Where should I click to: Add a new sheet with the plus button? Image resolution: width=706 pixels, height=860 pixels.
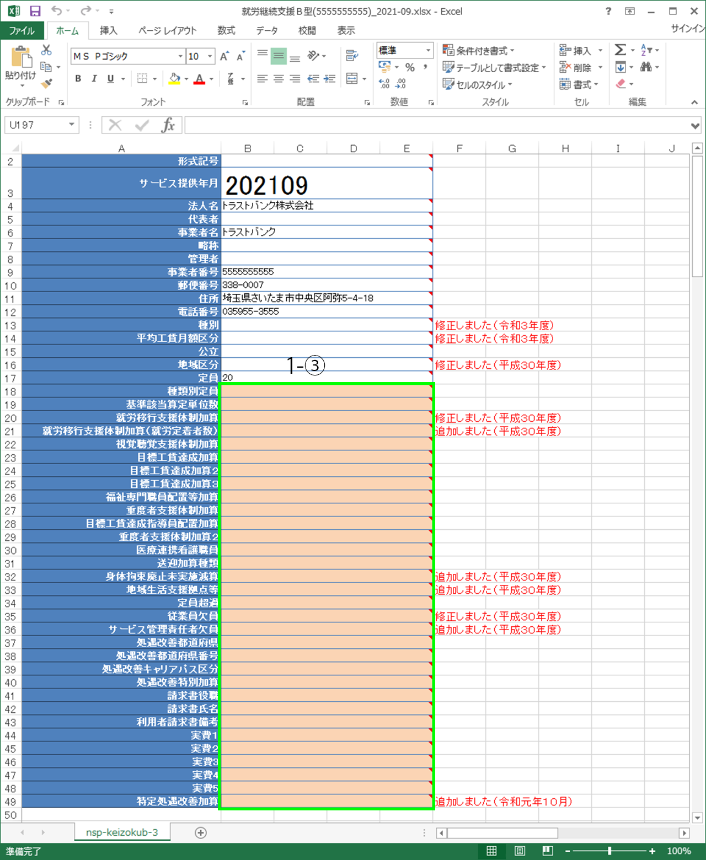click(201, 832)
